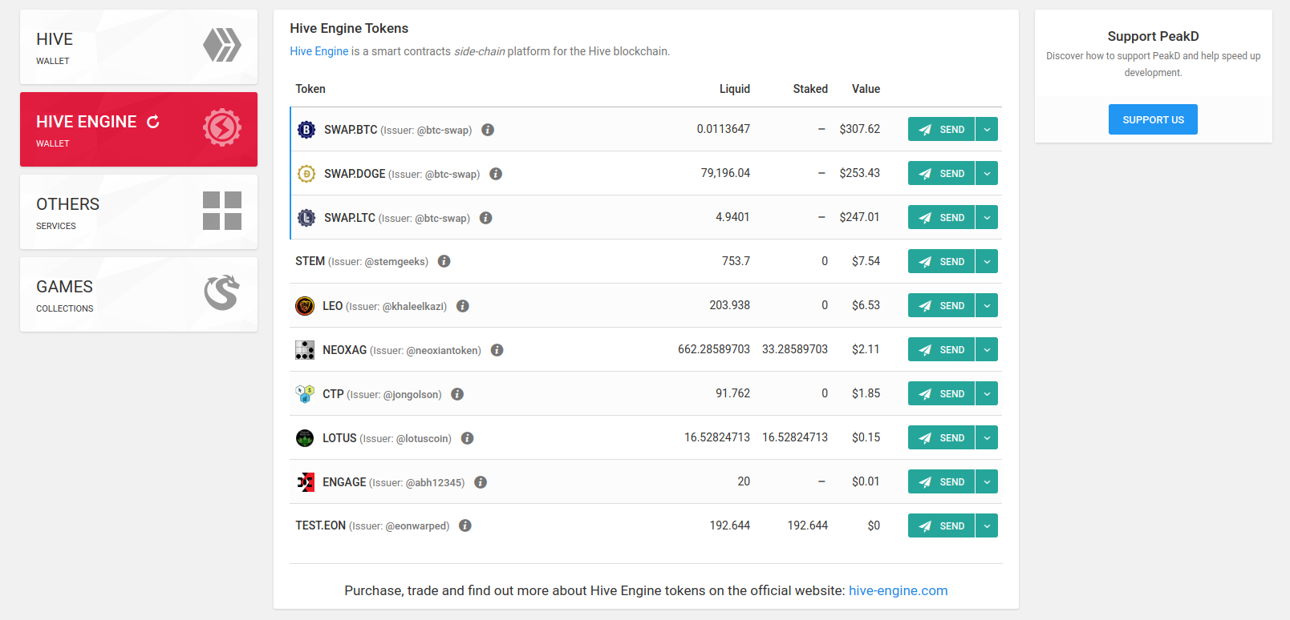Send STEM tokens
The width and height of the screenshot is (1290, 620).
point(941,261)
